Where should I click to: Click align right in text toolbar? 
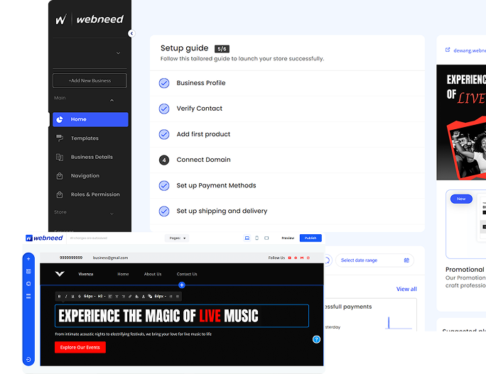[x=124, y=296]
